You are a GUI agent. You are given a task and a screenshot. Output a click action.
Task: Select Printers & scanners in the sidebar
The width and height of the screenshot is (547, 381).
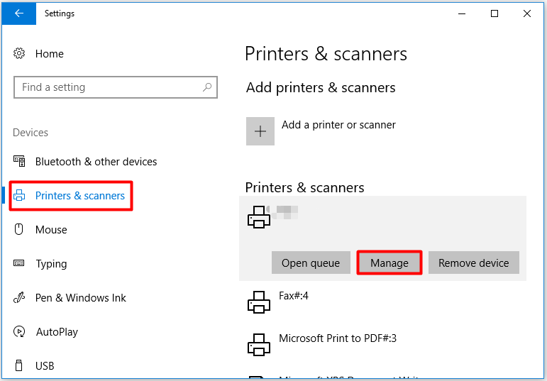click(x=80, y=196)
